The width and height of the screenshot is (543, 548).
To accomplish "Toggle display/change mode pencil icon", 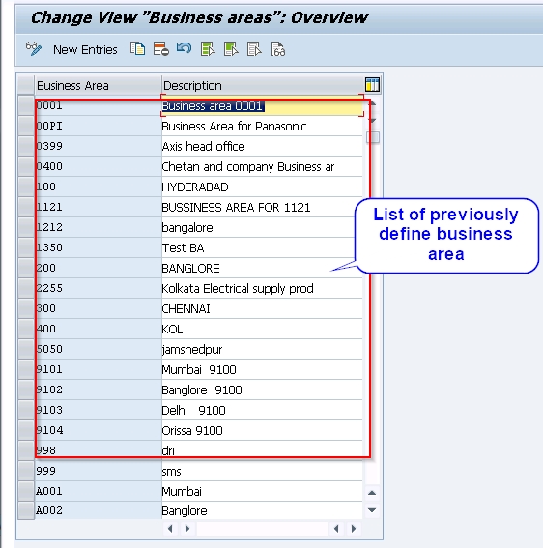I will click(x=34, y=49).
